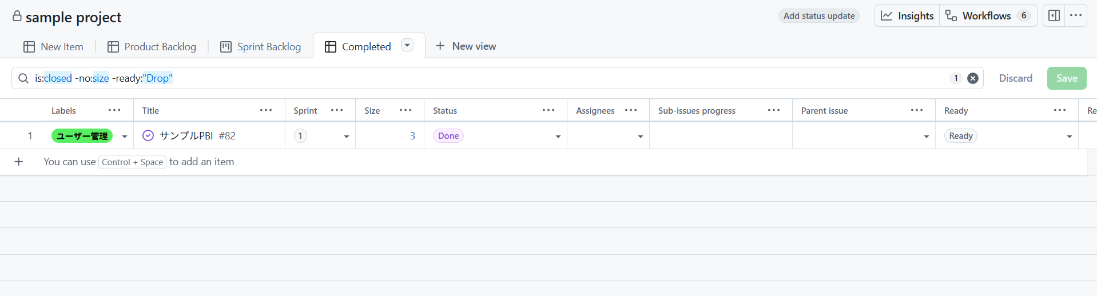Switch to the Product Backlog tab
Image resolution: width=1097 pixels, height=296 pixels.
click(152, 47)
